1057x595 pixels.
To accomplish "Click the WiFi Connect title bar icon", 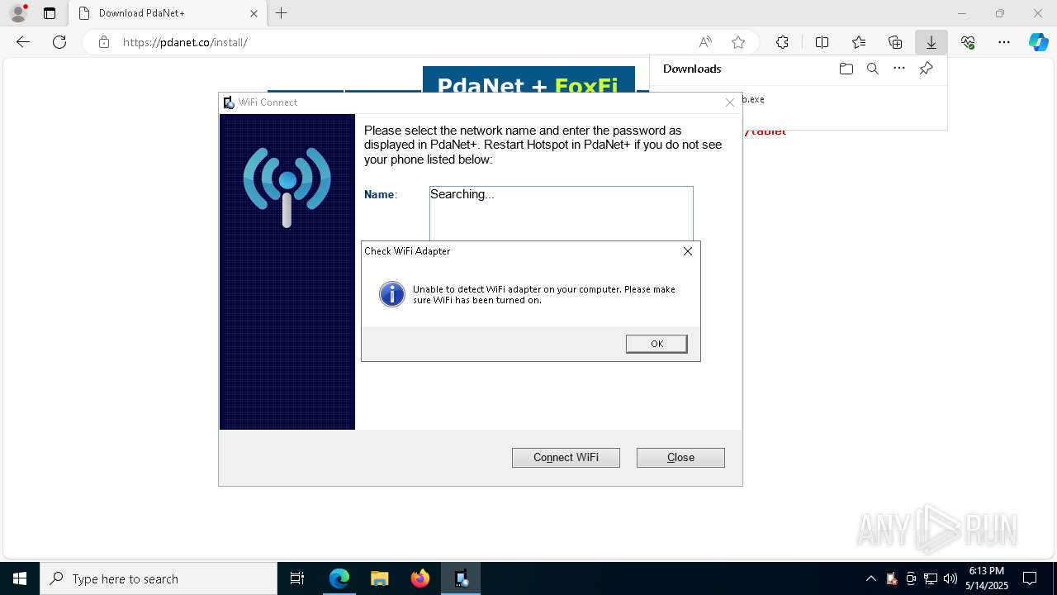I will (x=229, y=102).
